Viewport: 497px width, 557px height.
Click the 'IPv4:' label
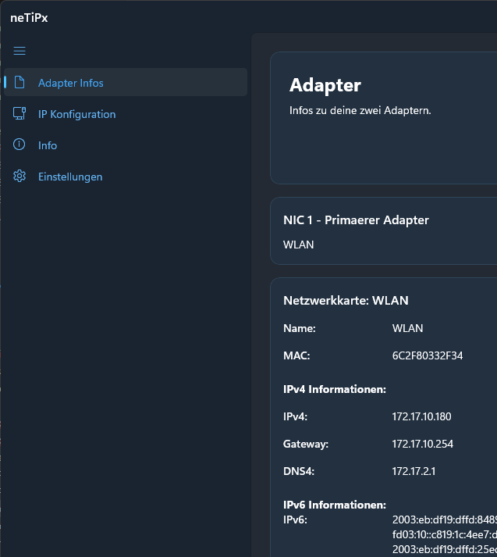pos(295,416)
